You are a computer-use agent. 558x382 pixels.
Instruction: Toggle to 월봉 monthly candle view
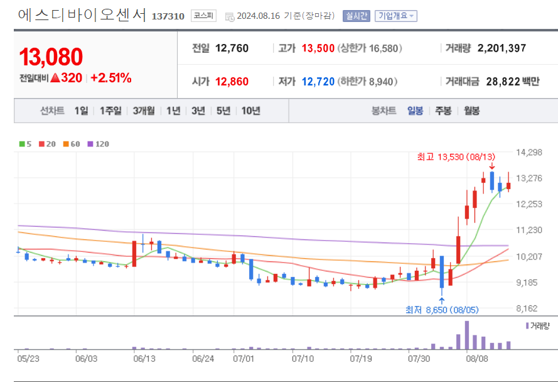tap(471, 110)
